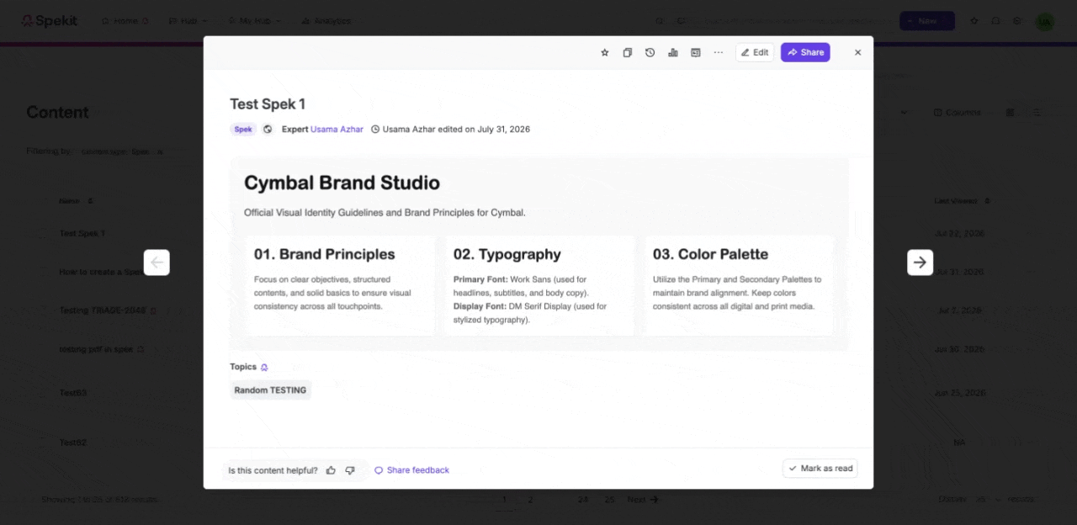The height and width of the screenshot is (525, 1077).
Task: Click the bell icon next to Topics
Action: [x=264, y=367]
